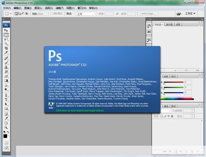Image resolution: width=206 pixels, height=157 pixels.
Task: Select the Crop tool
Action: [x=6, y=48]
